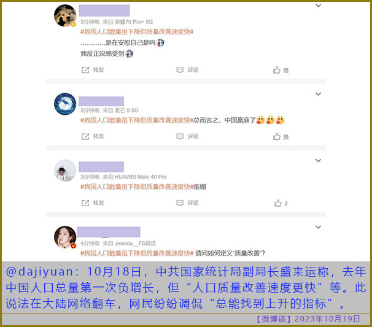
Task: Open the blue moon avatar profile
Action: [x=65, y=104]
